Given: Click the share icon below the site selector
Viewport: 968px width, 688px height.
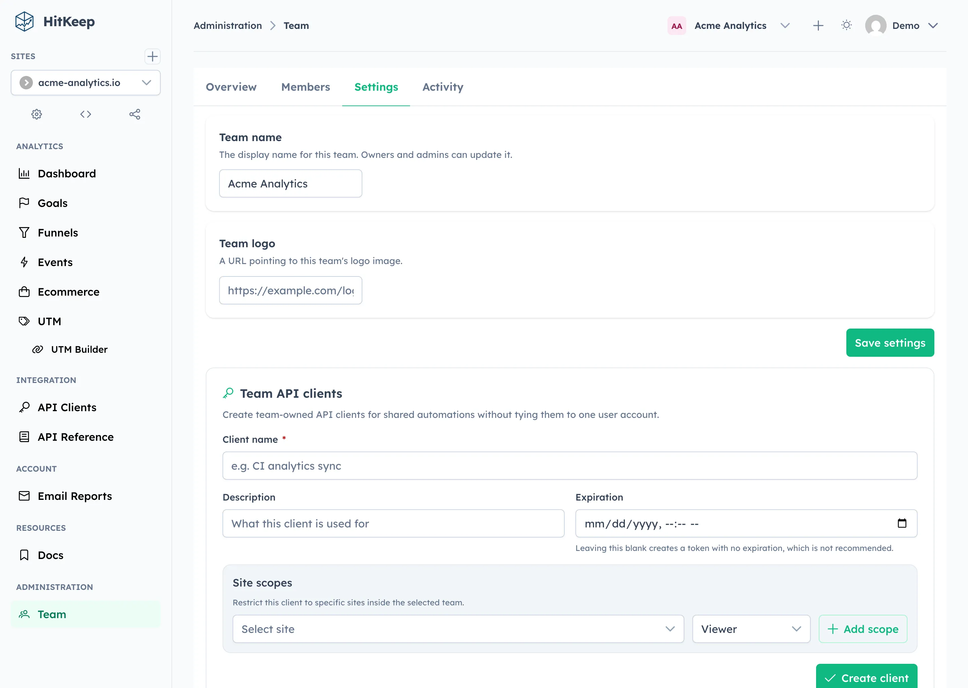Looking at the screenshot, I should tap(135, 114).
